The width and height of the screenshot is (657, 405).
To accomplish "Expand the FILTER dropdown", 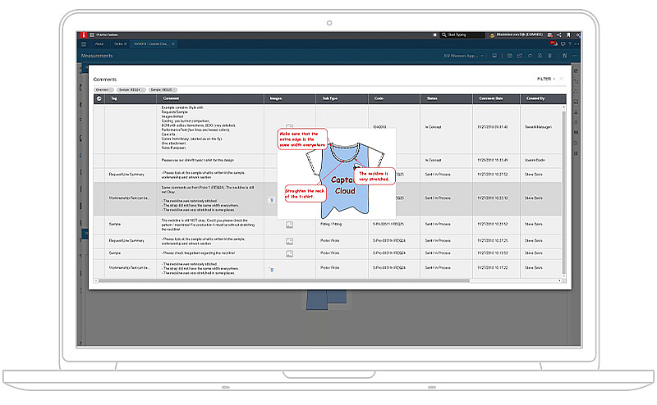I will (x=546, y=79).
